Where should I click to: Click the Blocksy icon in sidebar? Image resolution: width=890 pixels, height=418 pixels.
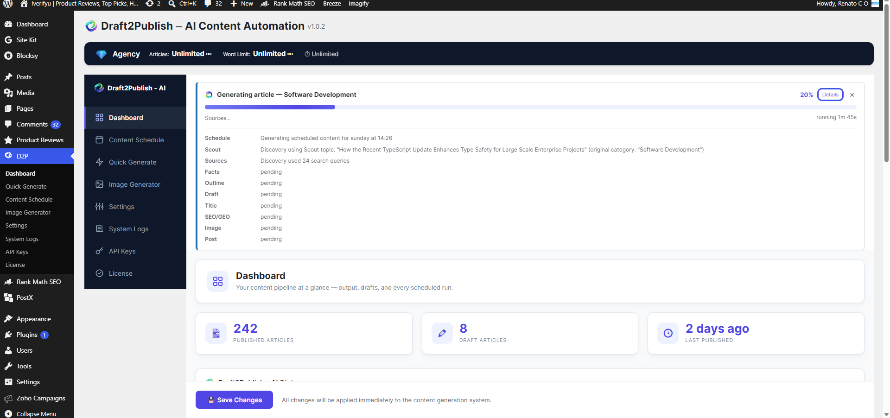[x=8, y=56]
